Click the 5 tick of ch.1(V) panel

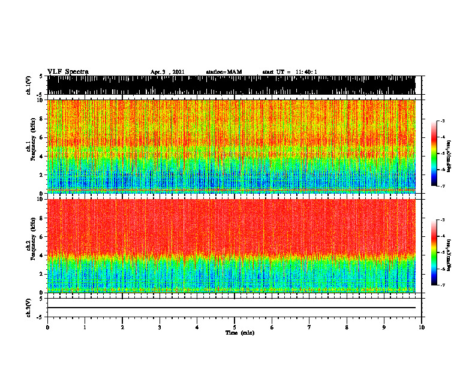point(41,76)
